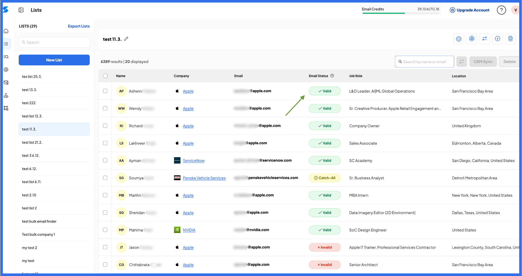Open the user profile avatar V

(x=515, y=10)
